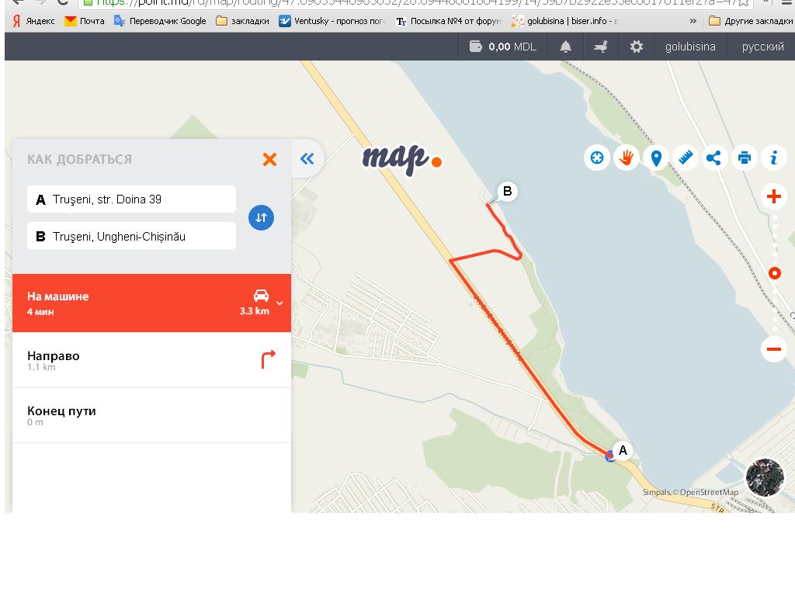Close the Как добраться panel

pyautogui.click(x=269, y=159)
